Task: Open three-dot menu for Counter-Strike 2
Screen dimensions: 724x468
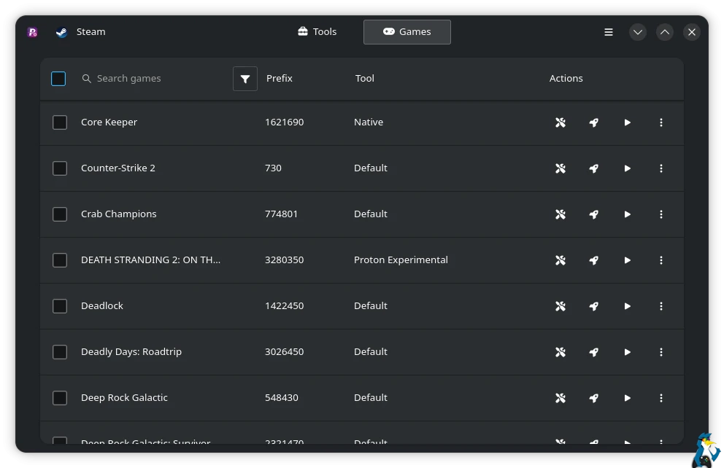Action: point(661,168)
